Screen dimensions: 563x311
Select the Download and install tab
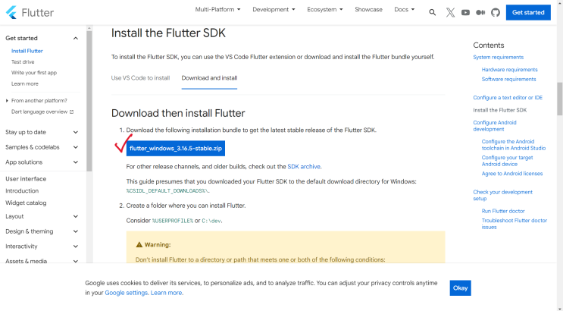pos(209,78)
